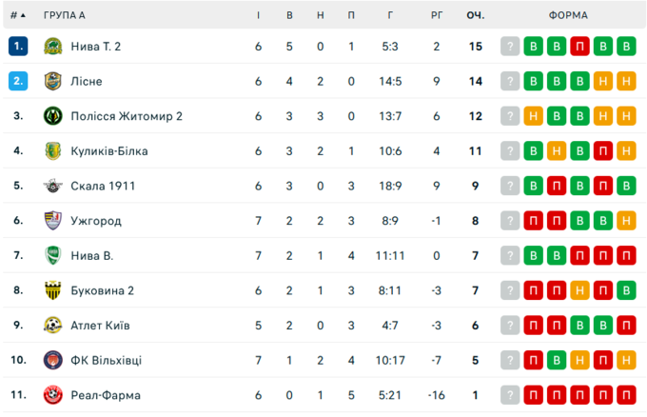Image resolution: width=647 pixels, height=417 pixels.
Task: Sort standings by ОЧ. points column
Action: pos(475,15)
